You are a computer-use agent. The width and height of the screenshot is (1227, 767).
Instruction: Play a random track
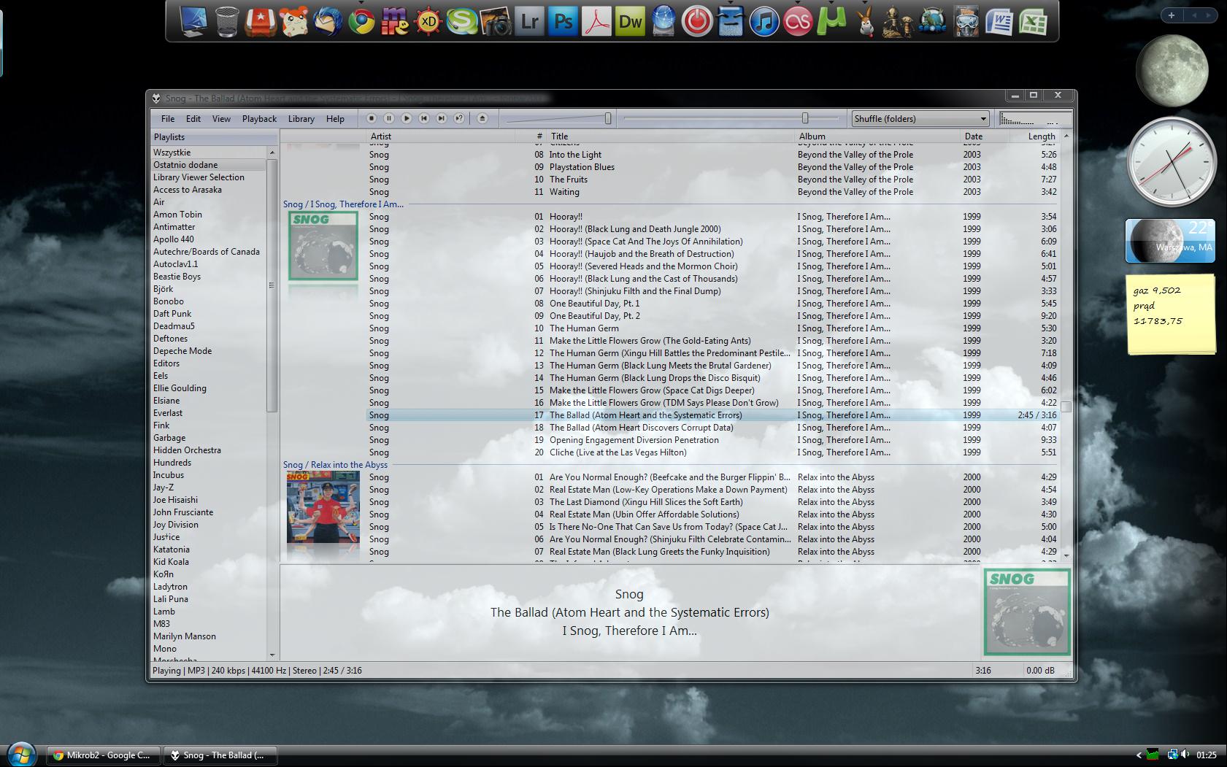(x=459, y=118)
